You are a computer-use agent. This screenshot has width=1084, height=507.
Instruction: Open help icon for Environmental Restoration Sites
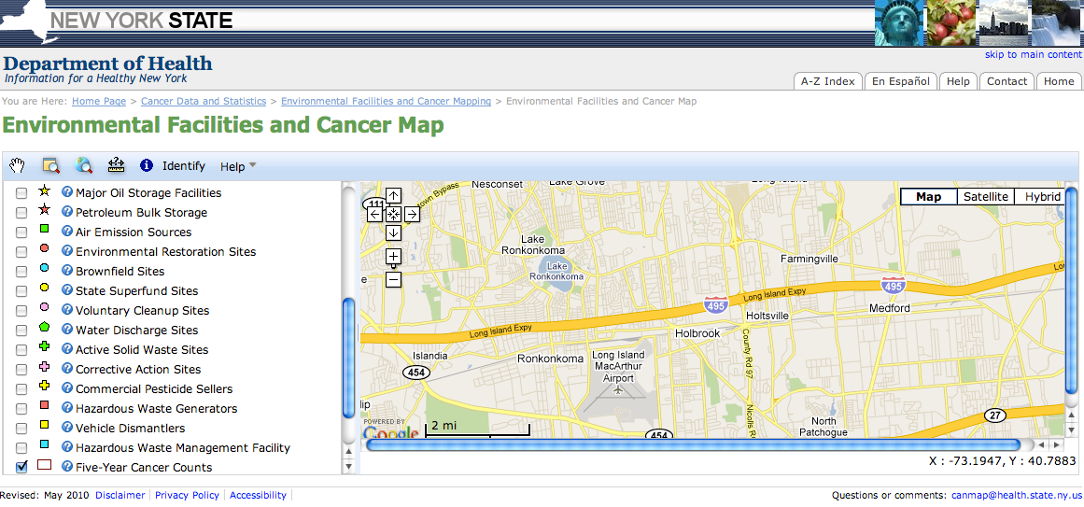click(x=67, y=250)
